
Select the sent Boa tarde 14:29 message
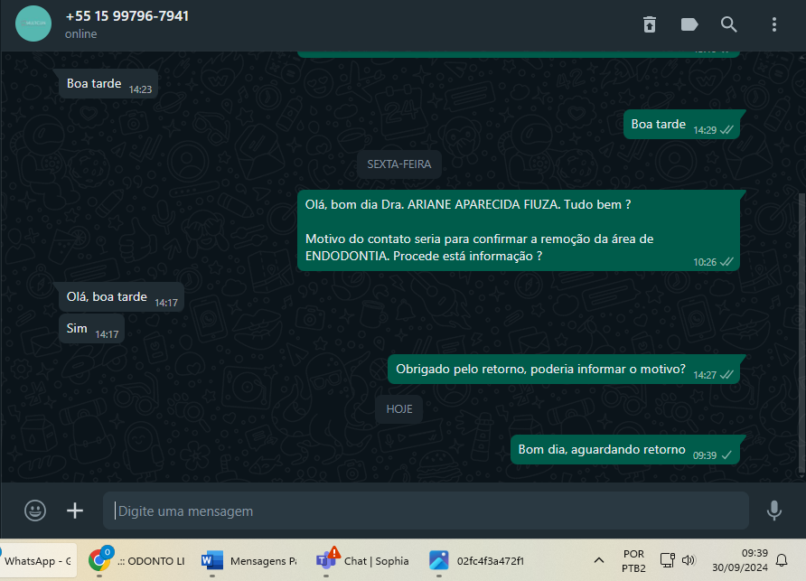[x=681, y=125]
